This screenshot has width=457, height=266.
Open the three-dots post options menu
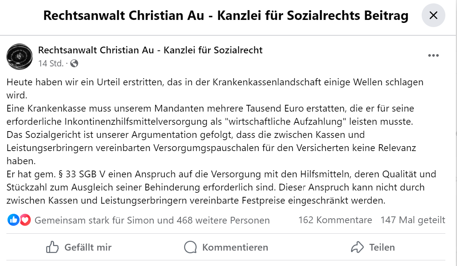pyautogui.click(x=433, y=56)
